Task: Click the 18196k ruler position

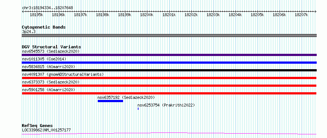Action: pyautogui.click(x=58, y=15)
